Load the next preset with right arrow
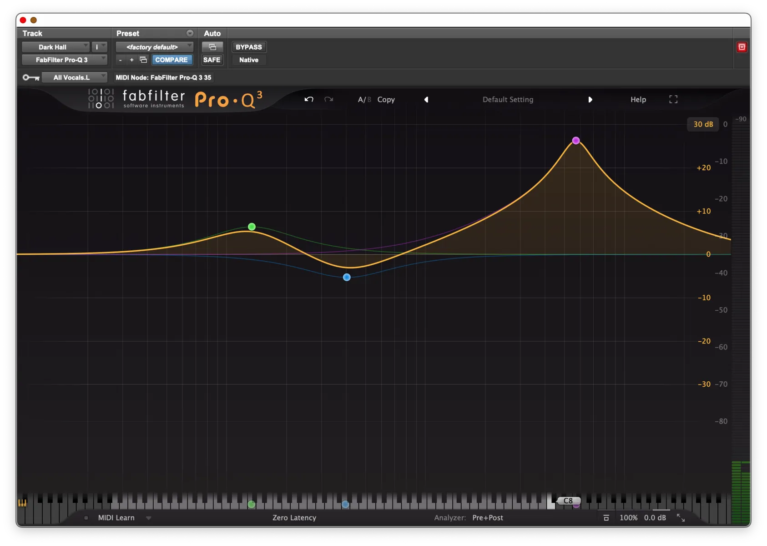The image size is (767, 546). (590, 99)
